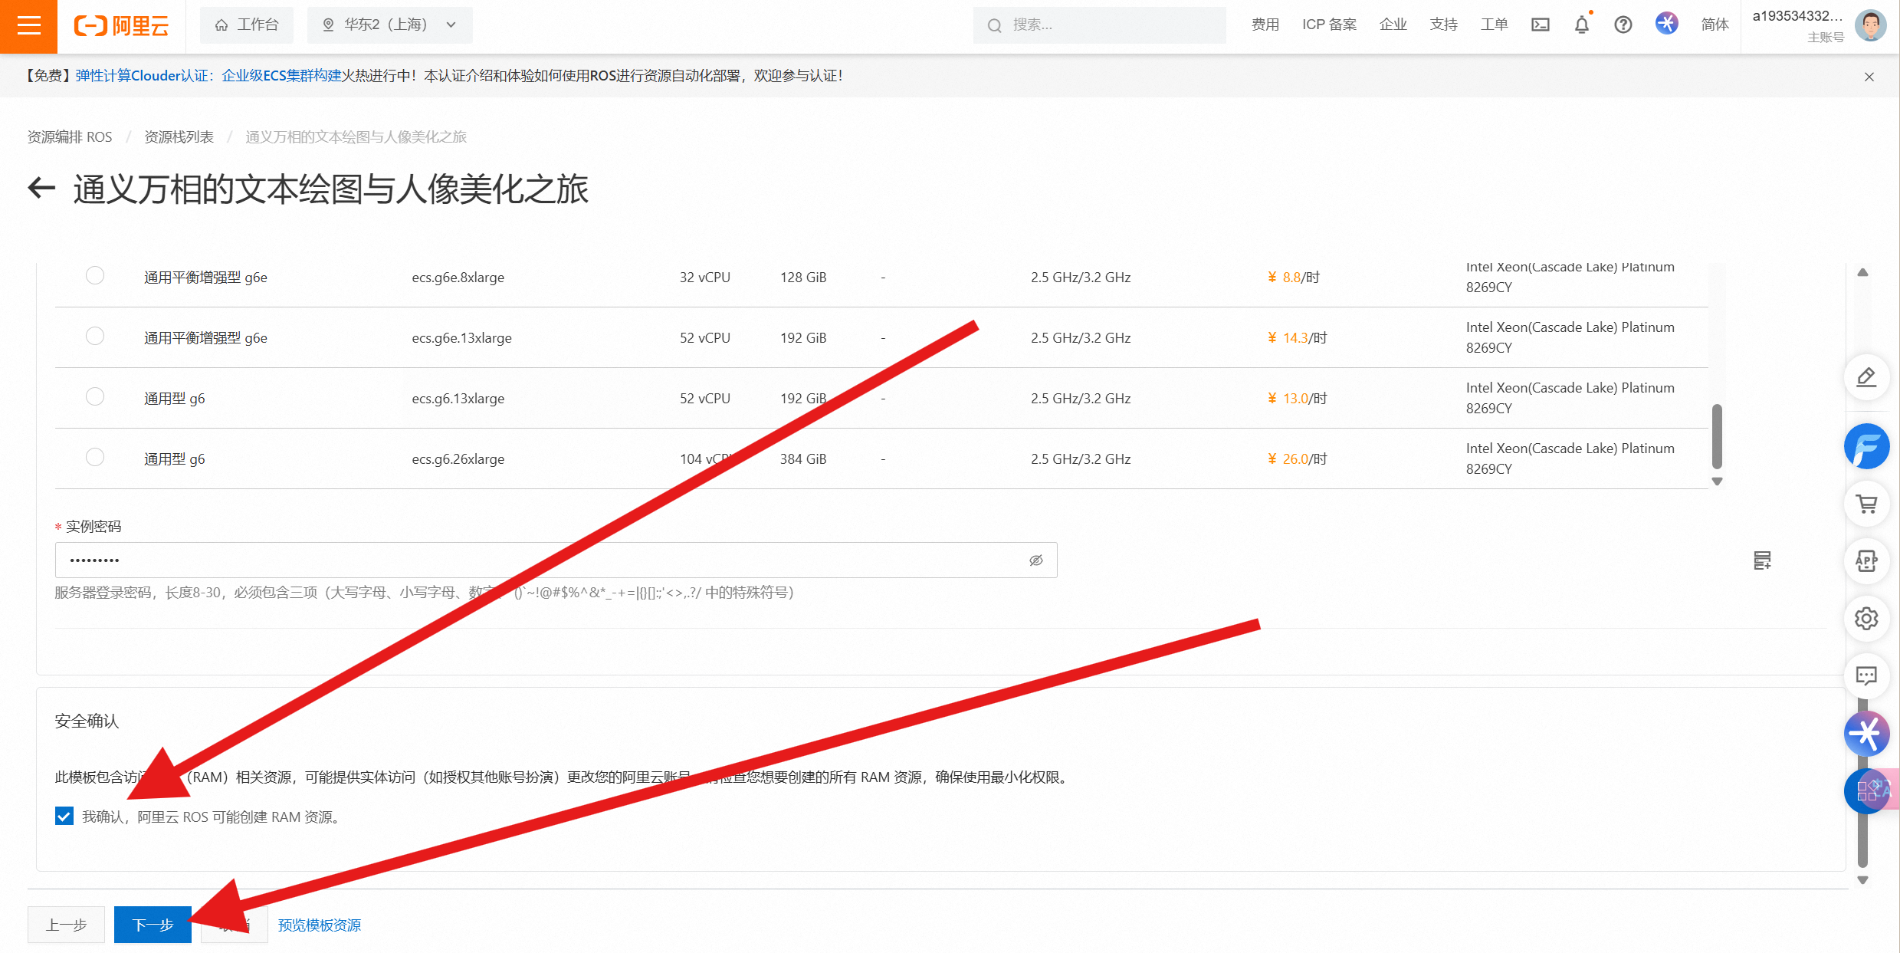Open the 简体 language selector
Viewport: 1900px width, 953px height.
click(1715, 25)
